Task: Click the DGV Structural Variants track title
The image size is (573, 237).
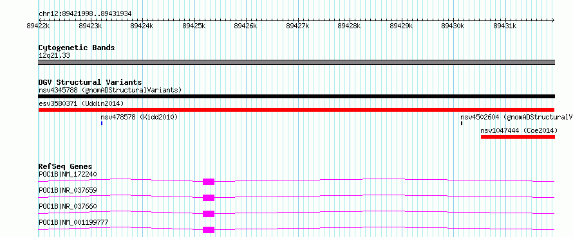Action: coord(90,82)
